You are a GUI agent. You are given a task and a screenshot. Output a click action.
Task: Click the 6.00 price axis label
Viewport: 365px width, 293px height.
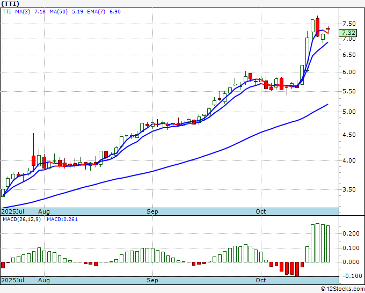click(349, 72)
